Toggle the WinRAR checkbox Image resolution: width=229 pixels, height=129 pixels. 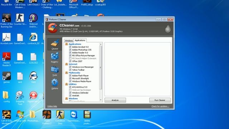click(x=70, y=96)
